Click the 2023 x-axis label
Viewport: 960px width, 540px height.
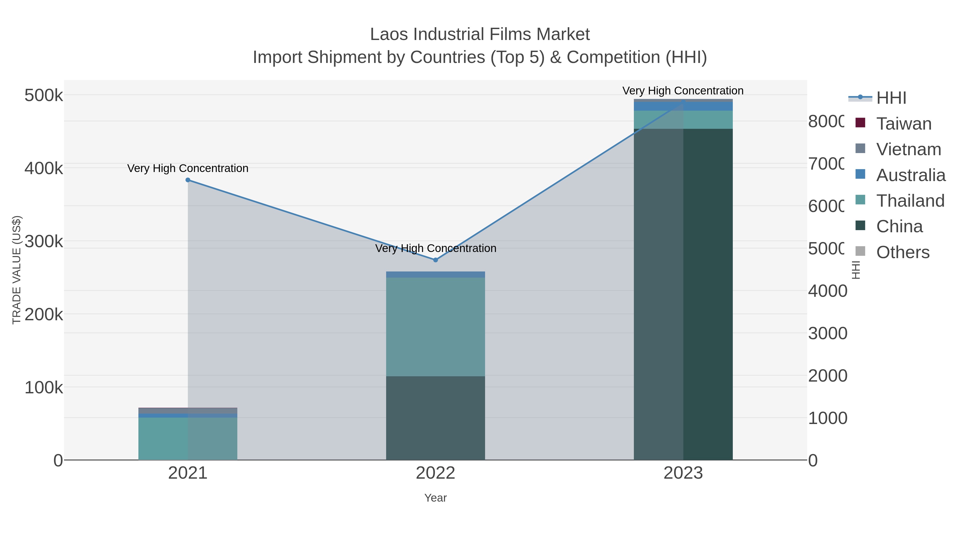pyautogui.click(x=683, y=473)
